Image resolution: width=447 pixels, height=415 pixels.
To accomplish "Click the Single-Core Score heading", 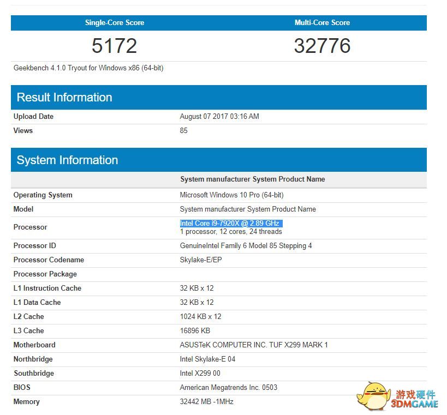I will pos(115,22).
